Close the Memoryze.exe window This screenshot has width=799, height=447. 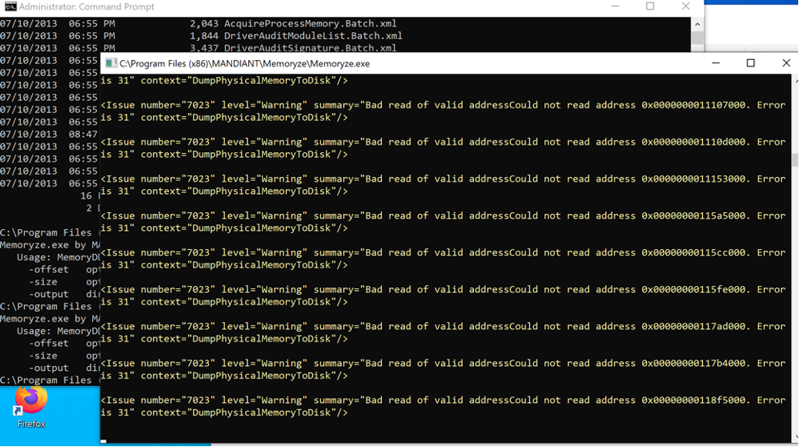785,63
